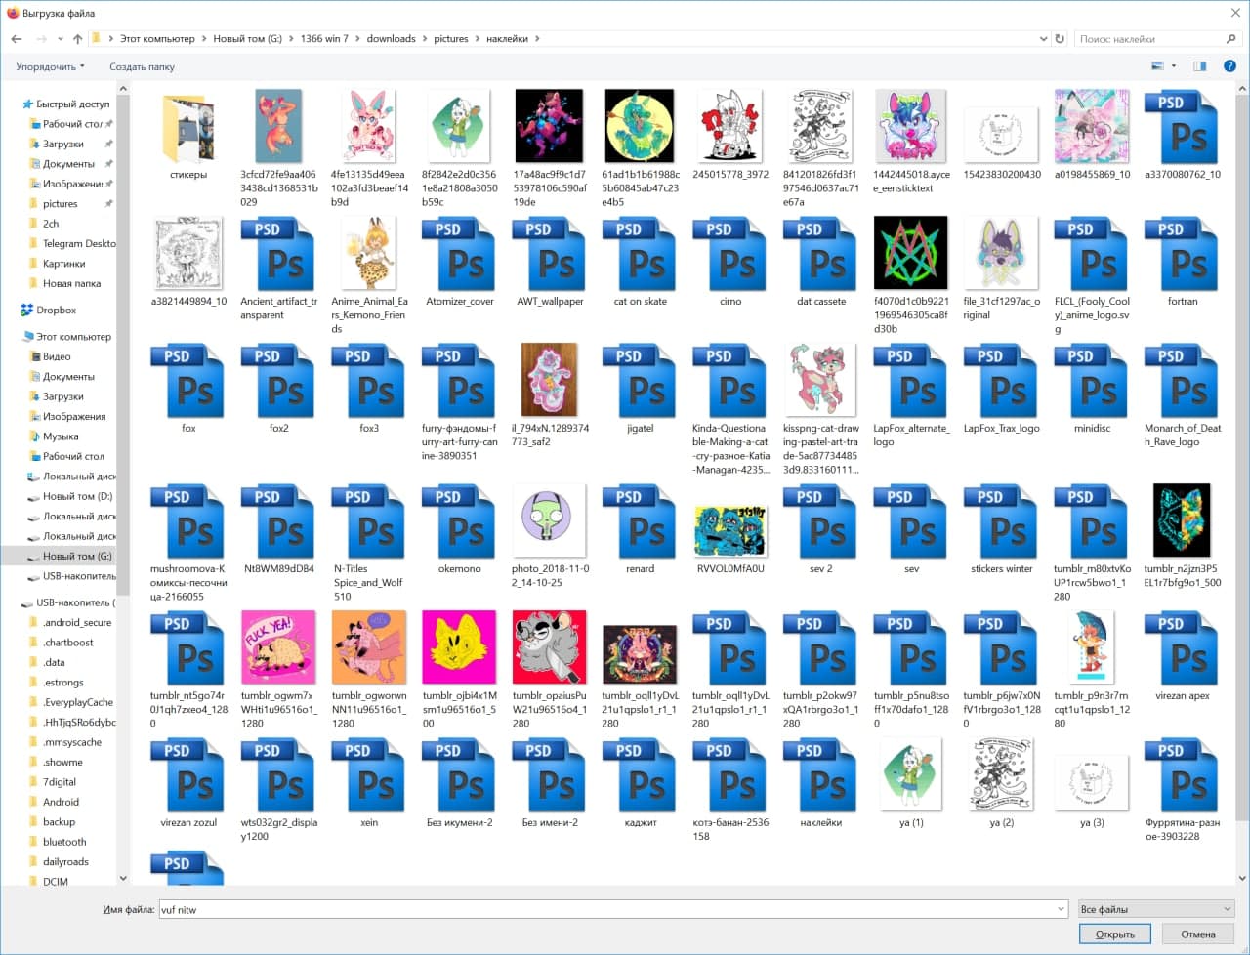Screen dimensions: 1250x955
Task: Open Telegram Desktop folder in sidebar
Action: [78, 243]
